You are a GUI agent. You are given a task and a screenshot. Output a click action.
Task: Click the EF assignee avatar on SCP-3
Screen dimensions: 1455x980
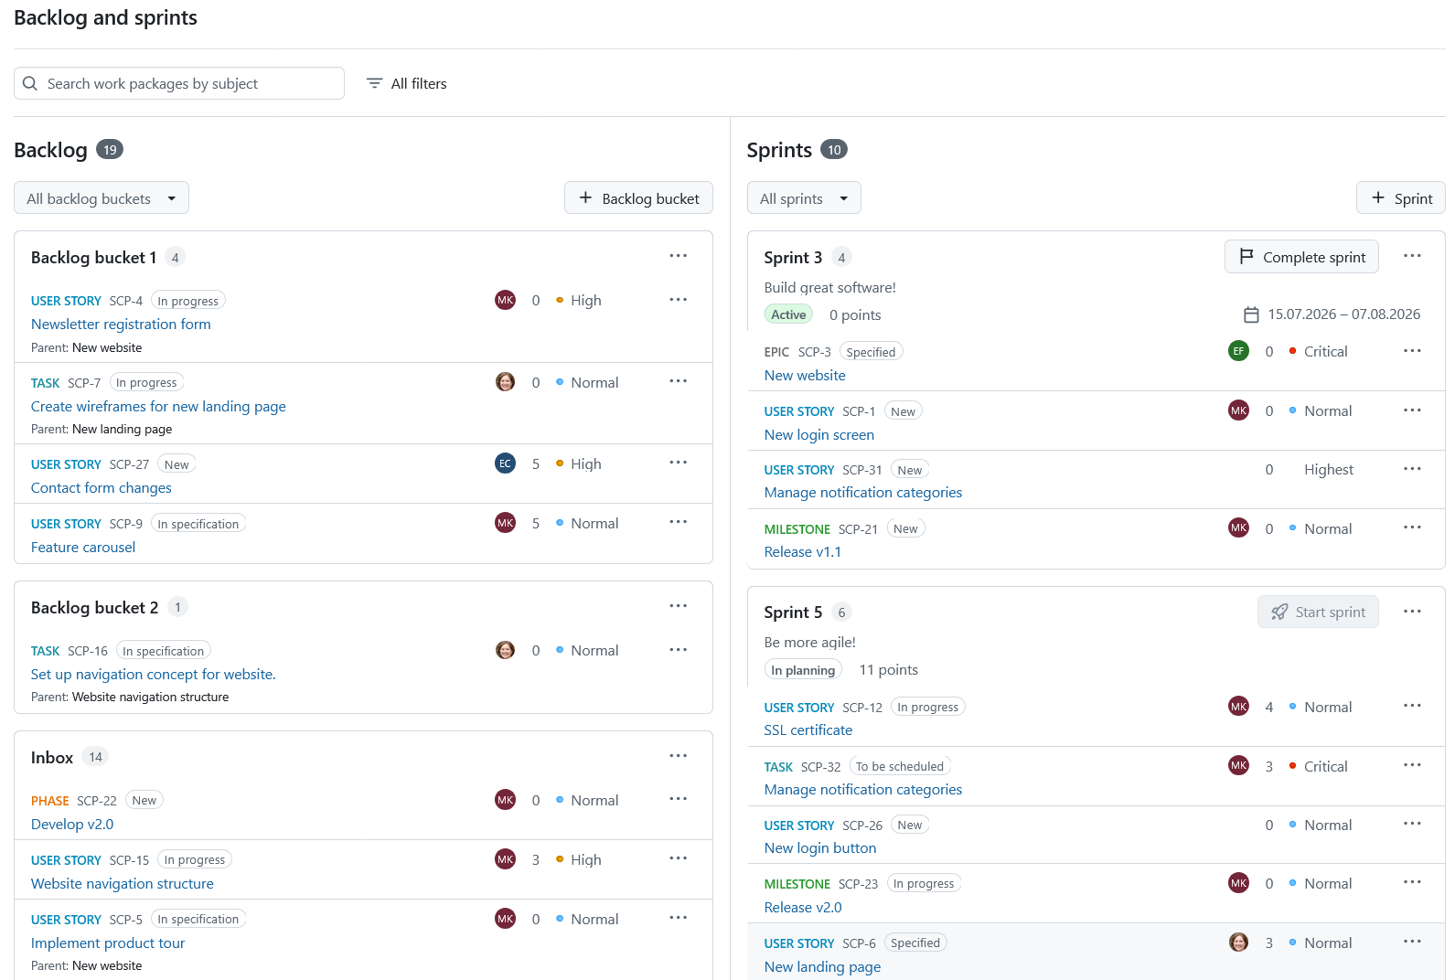[x=1238, y=351]
